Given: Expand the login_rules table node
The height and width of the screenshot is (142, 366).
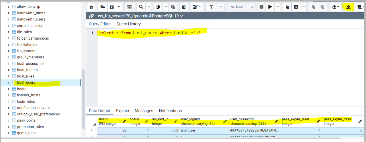Looking at the screenshot, I should [9, 101].
